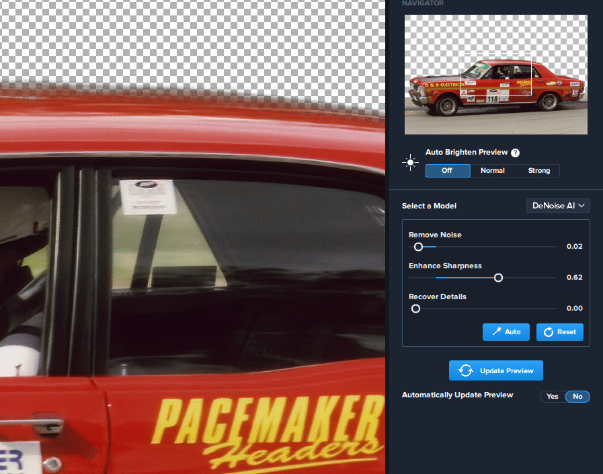Set Auto Brighten Preview to Off
Viewport: 603px width, 474px height.
click(447, 171)
